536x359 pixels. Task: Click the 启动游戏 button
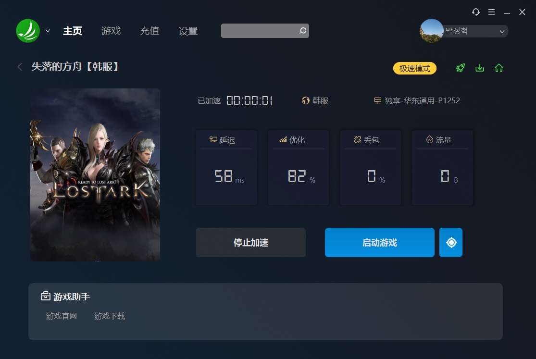[x=379, y=242]
